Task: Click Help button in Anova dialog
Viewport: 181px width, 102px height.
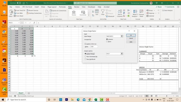Action: point(131,42)
